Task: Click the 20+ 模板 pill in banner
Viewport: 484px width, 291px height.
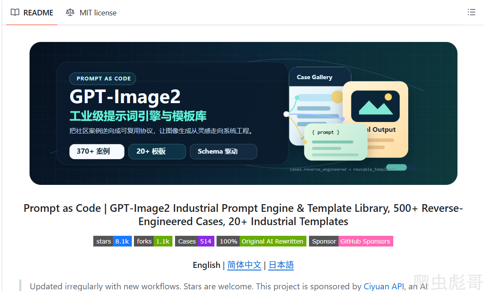Action: tap(157, 151)
